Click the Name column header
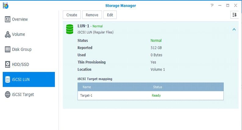 pyautogui.click(x=87, y=87)
